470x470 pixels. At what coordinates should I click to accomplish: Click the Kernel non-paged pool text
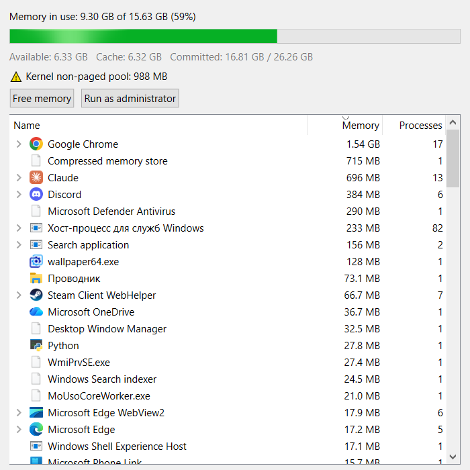pos(97,77)
